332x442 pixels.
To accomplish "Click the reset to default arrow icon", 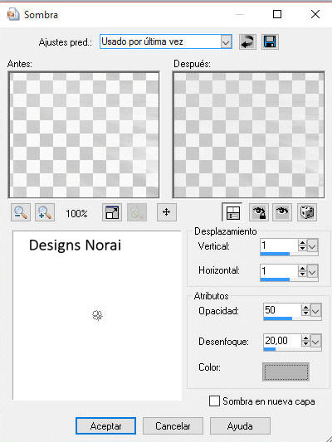I will click(x=247, y=42).
